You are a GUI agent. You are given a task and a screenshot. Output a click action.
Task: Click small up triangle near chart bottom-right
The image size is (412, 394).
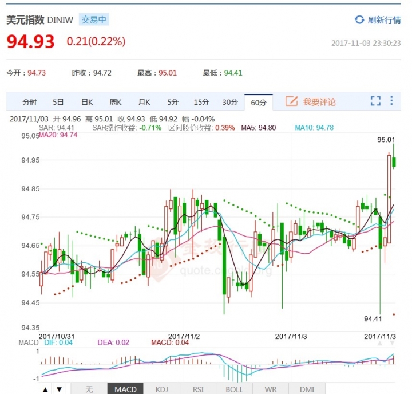(x=379, y=343)
